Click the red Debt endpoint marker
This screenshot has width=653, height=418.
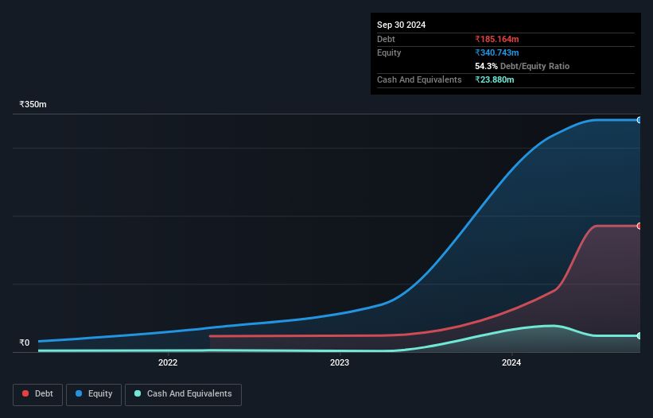pyautogui.click(x=639, y=226)
